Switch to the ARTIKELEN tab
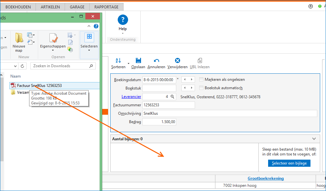This screenshot has width=326, height=191. [x=50, y=7]
